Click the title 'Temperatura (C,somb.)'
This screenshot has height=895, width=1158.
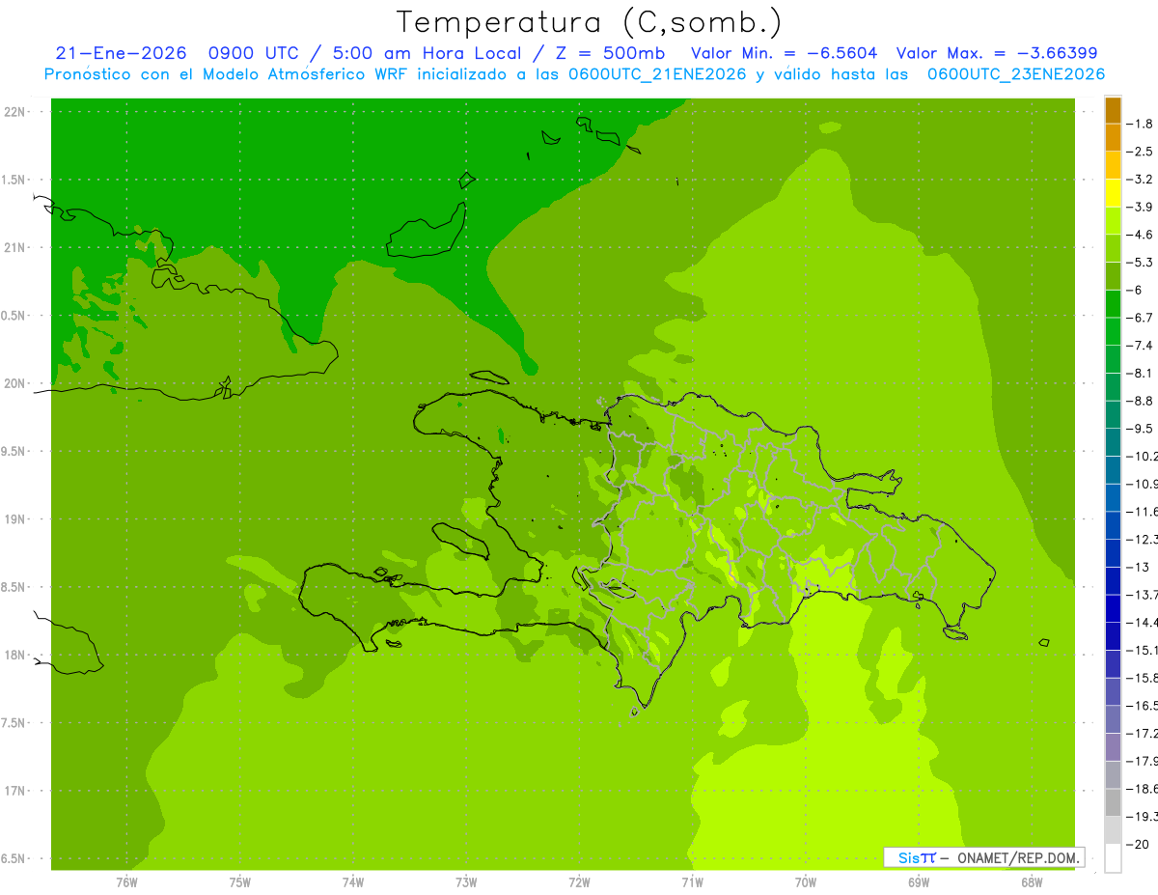click(x=589, y=22)
